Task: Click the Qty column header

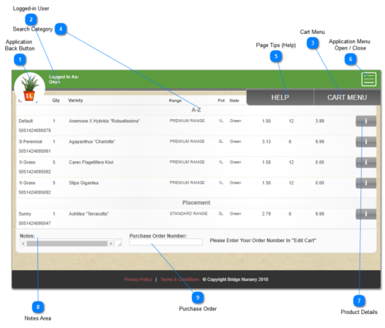Action: (x=56, y=101)
